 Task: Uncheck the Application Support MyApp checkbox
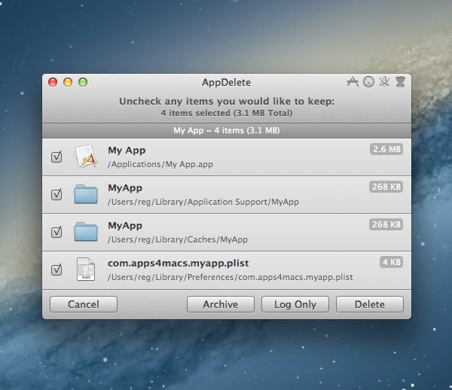point(56,194)
